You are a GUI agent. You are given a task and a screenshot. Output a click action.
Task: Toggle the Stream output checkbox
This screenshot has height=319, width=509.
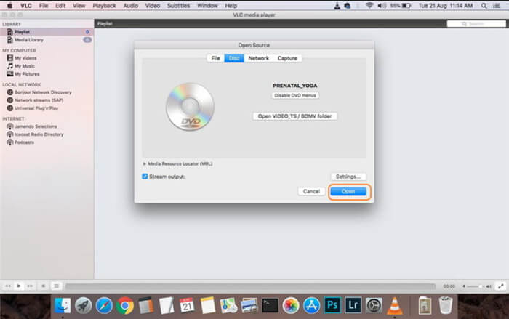coord(145,177)
